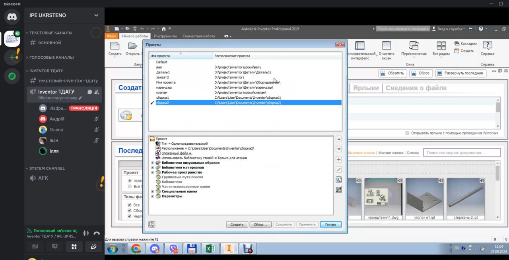This screenshot has width=509, height=260.
Task: Toggle the 'Все' file type checkbox
Action: (129, 205)
